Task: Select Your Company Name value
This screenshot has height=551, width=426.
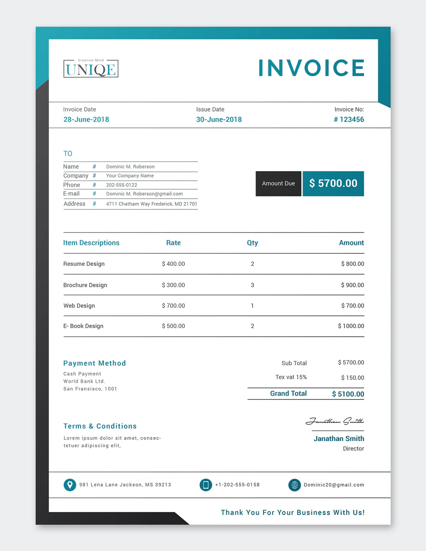Action: coord(130,176)
